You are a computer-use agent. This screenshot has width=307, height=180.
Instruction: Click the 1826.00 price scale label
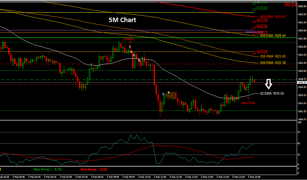pos(302,47)
